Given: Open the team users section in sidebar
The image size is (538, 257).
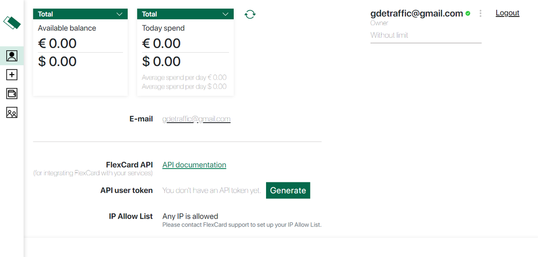Looking at the screenshot, I should coord(12,113).
